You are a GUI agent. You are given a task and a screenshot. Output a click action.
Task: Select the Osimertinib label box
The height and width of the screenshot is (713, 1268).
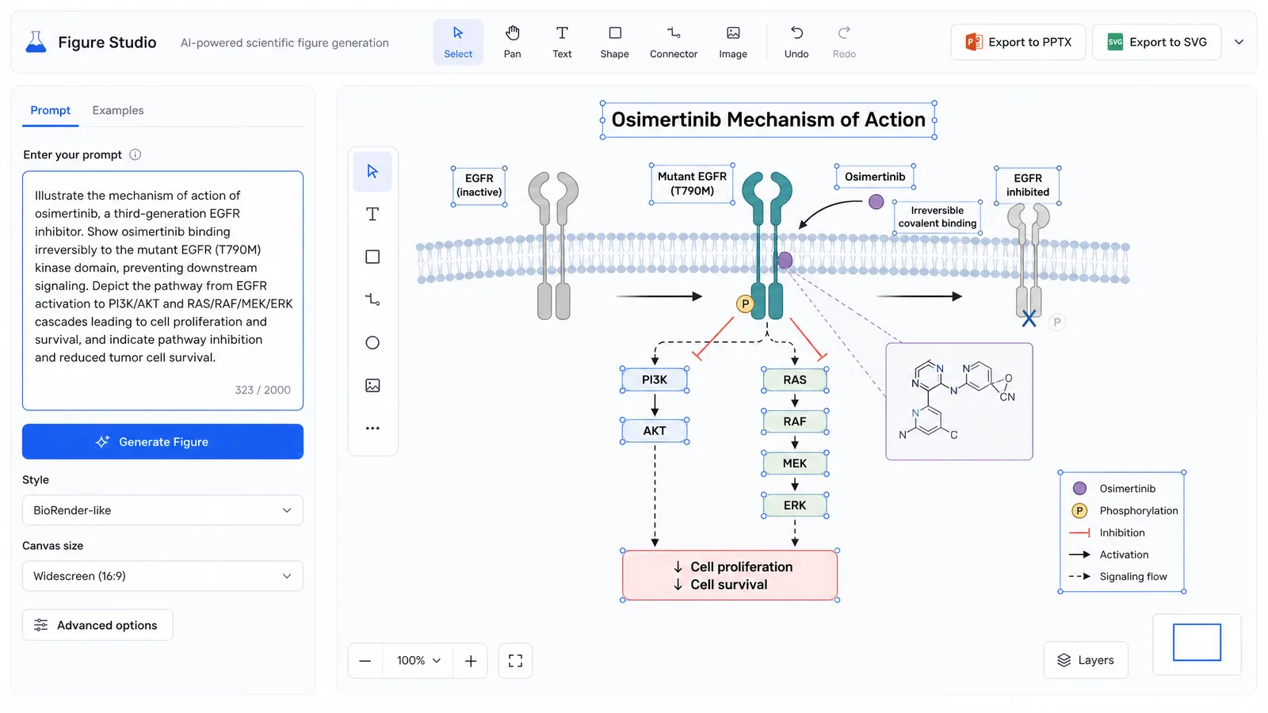click(x=874, y=177)
